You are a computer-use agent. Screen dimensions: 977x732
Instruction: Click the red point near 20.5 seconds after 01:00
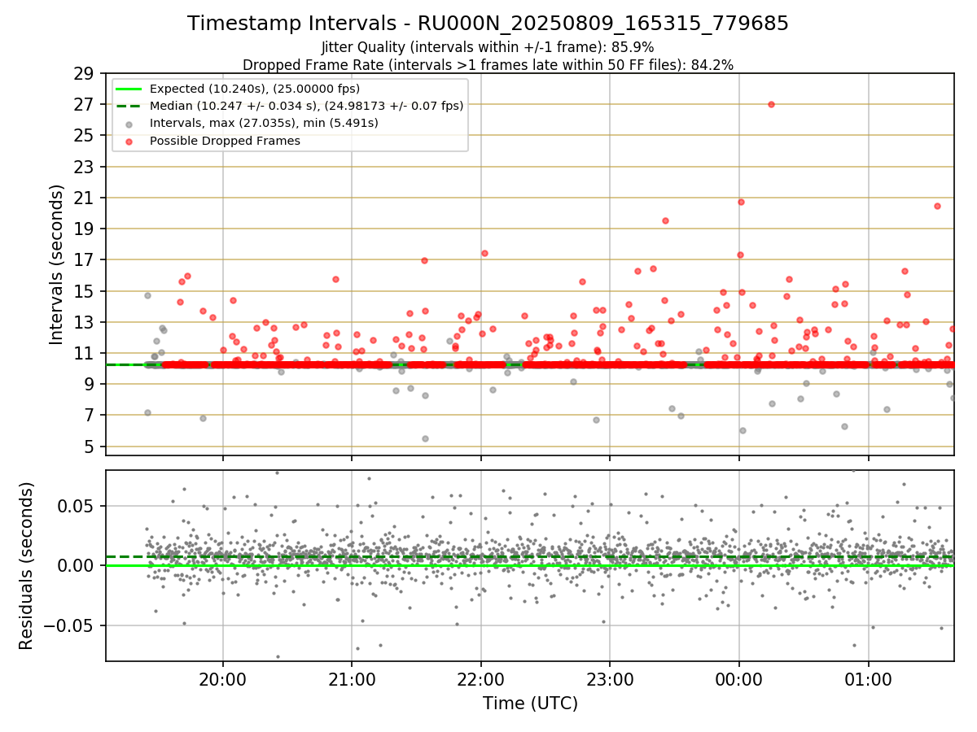coord(937,206)
